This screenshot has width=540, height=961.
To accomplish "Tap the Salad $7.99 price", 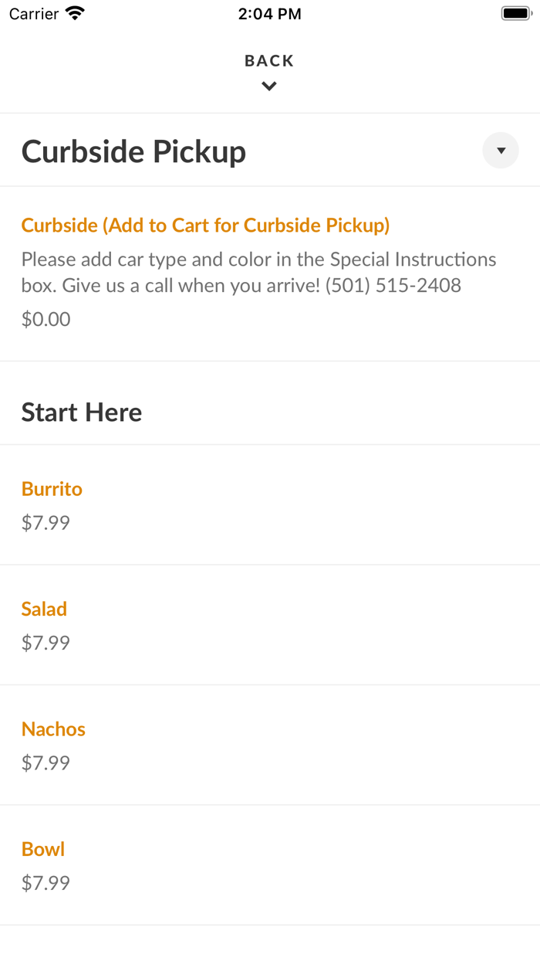I will coord(46,643).
